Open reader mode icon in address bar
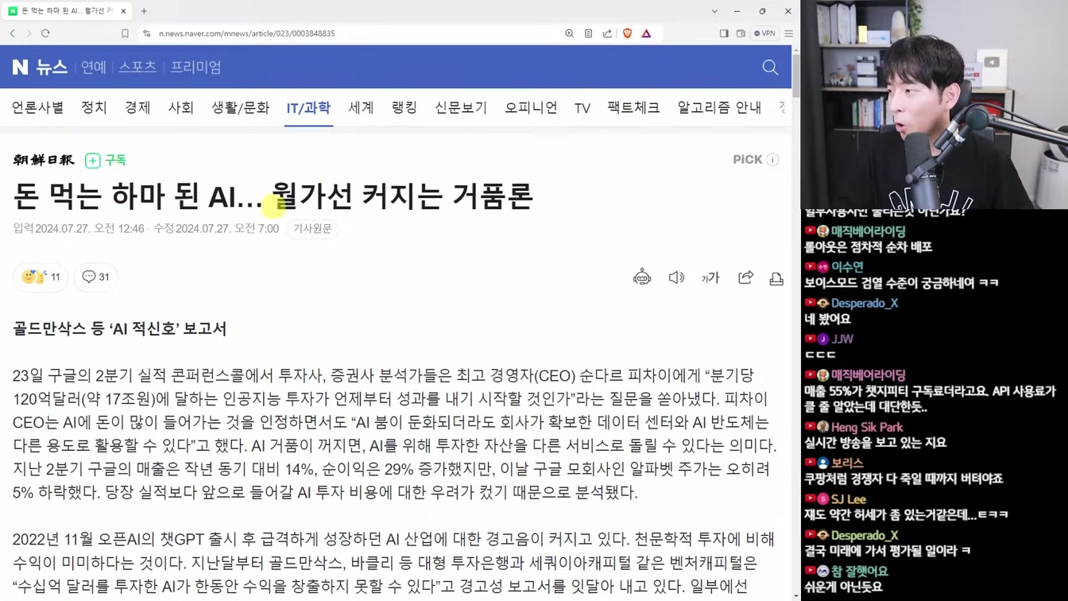Image resolution: width=1068 pixels, height=601 pixels. 588,33
